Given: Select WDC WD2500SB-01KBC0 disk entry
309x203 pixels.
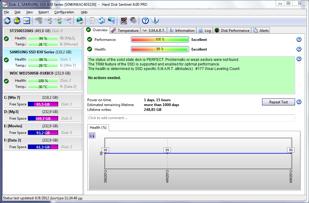Looking at the screenshot, I should (x=43, y=80).
